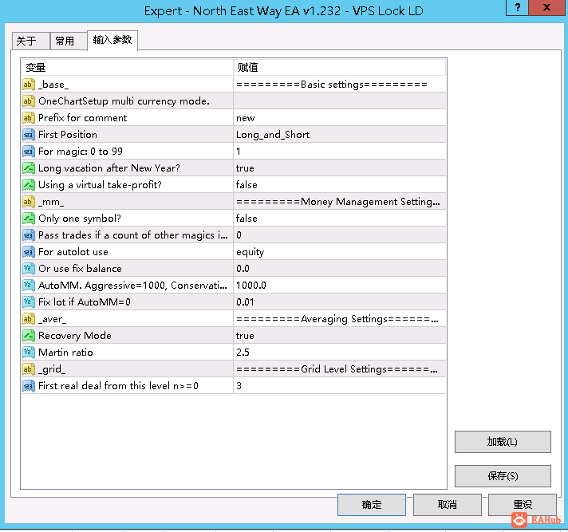This screenshot has height=532, width=568.
Task: Click the 重设 reset button
Action: pos(522,504)
